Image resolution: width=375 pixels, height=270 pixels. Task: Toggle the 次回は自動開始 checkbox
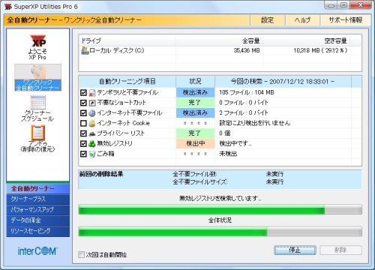(81, 255)
